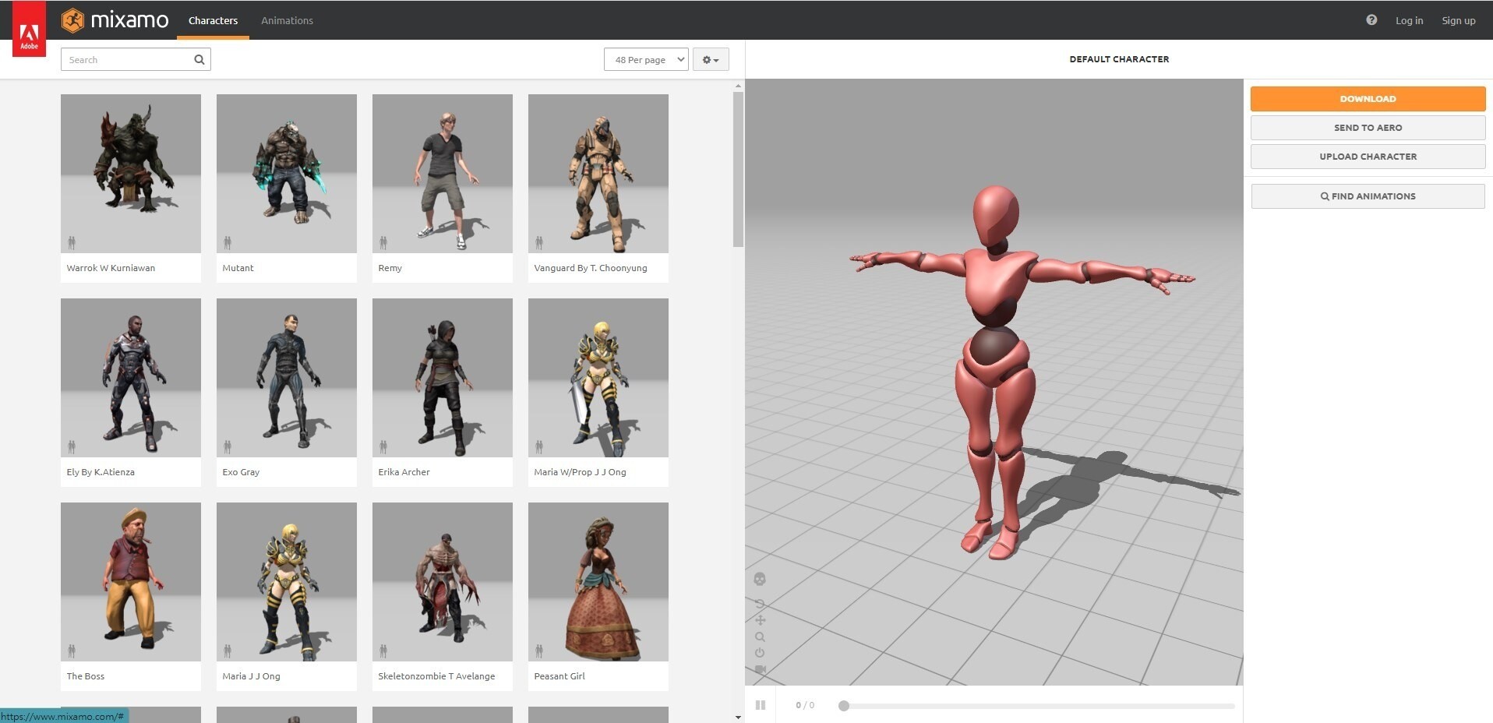
Task: Click the reset camera power icon
Action: pyautogui.click(x=760, y=654)
